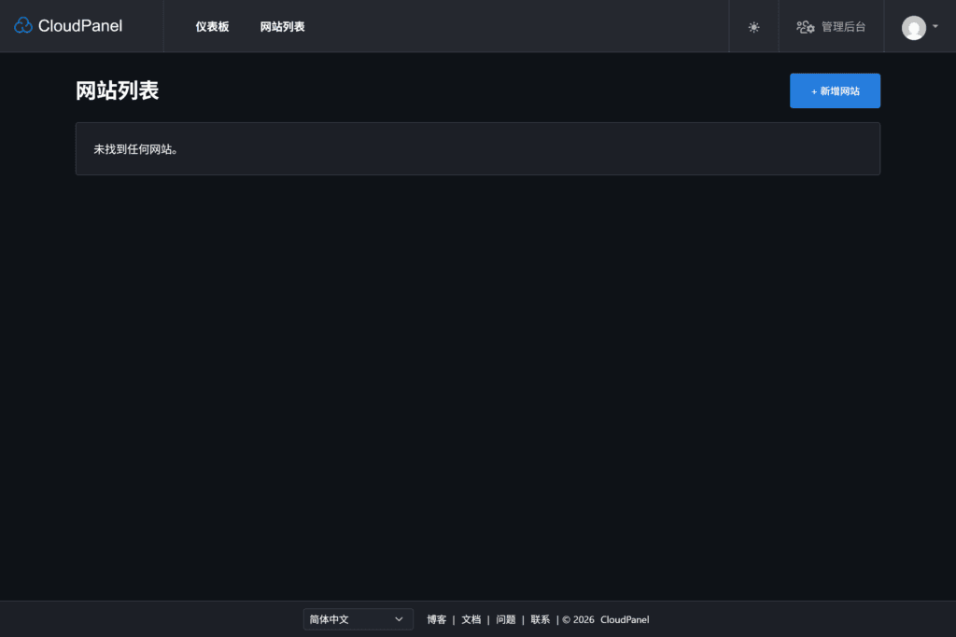Click the © 2026 copyright text

[x=578, y=619]
